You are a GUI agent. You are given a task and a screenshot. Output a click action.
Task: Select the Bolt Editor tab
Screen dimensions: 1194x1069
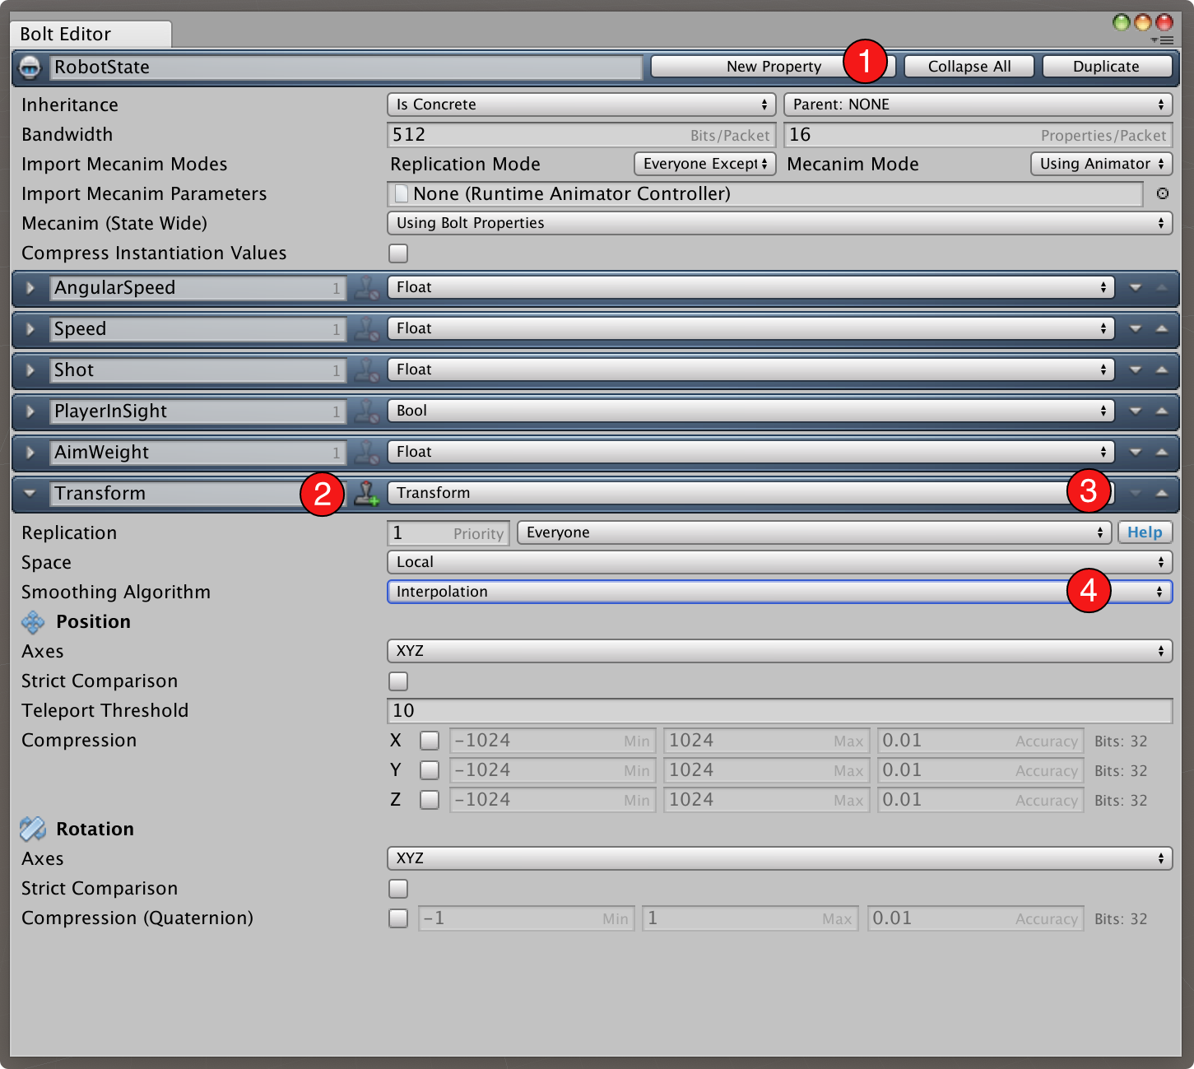pyautogui.click(x=91, y=34)
